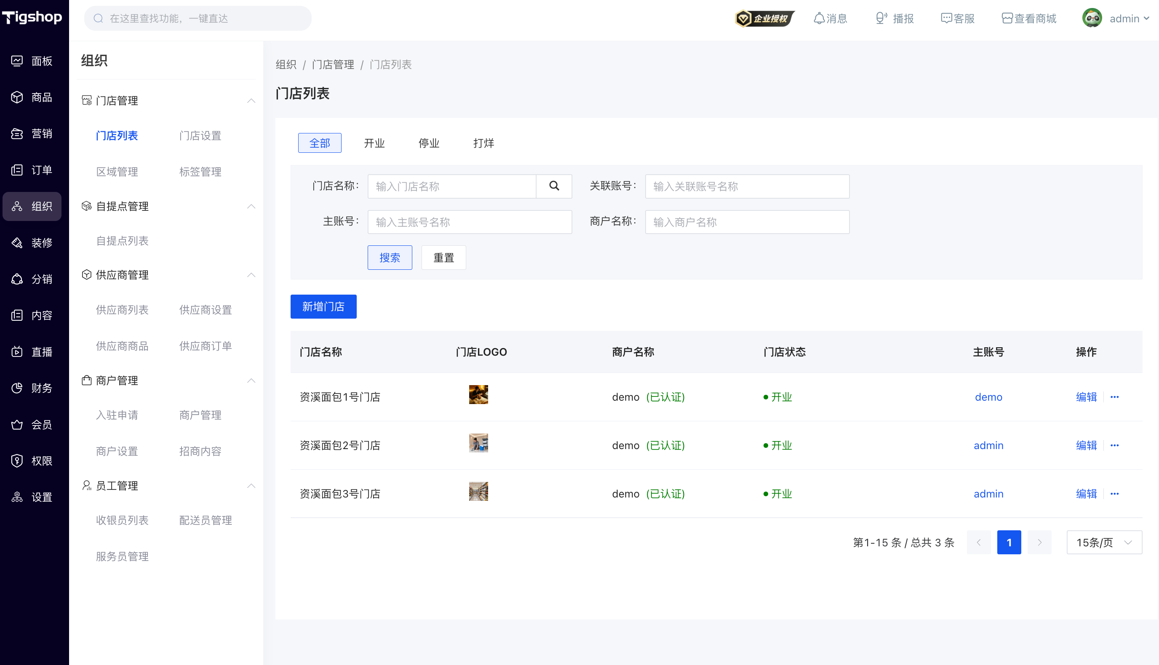The height and width of the screenshot is (665, 1159).
Task: Open 商户设置 in the submenu
Action: pyautogui.click(x=117, y=451)
